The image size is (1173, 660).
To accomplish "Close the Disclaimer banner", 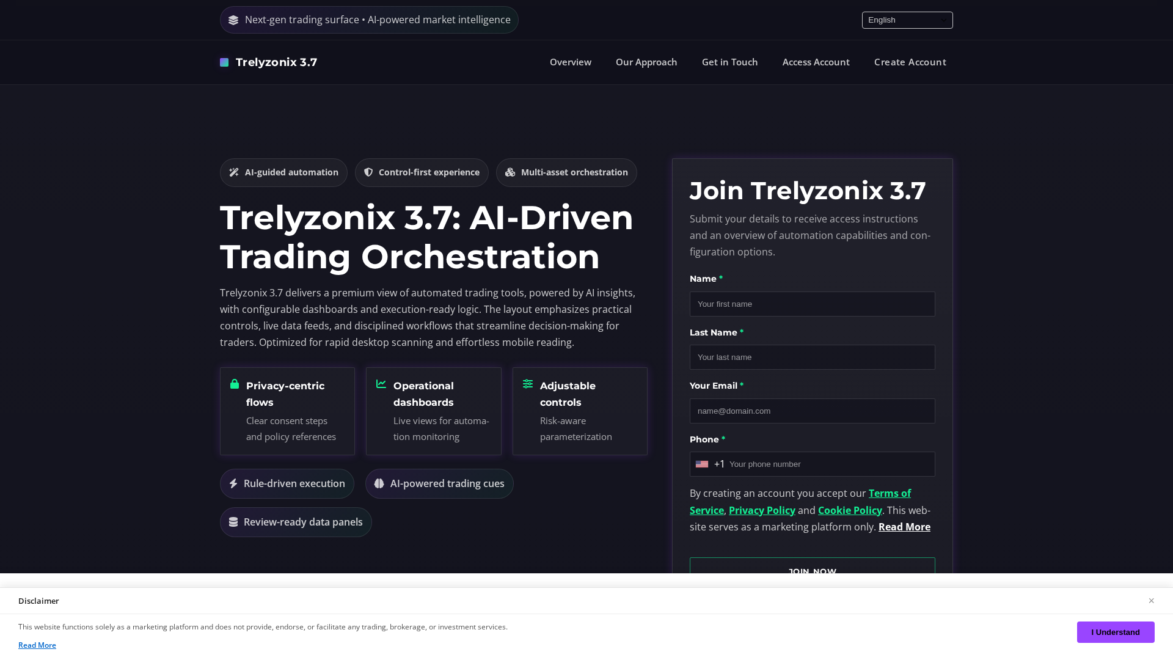I will coord(1151,601).
